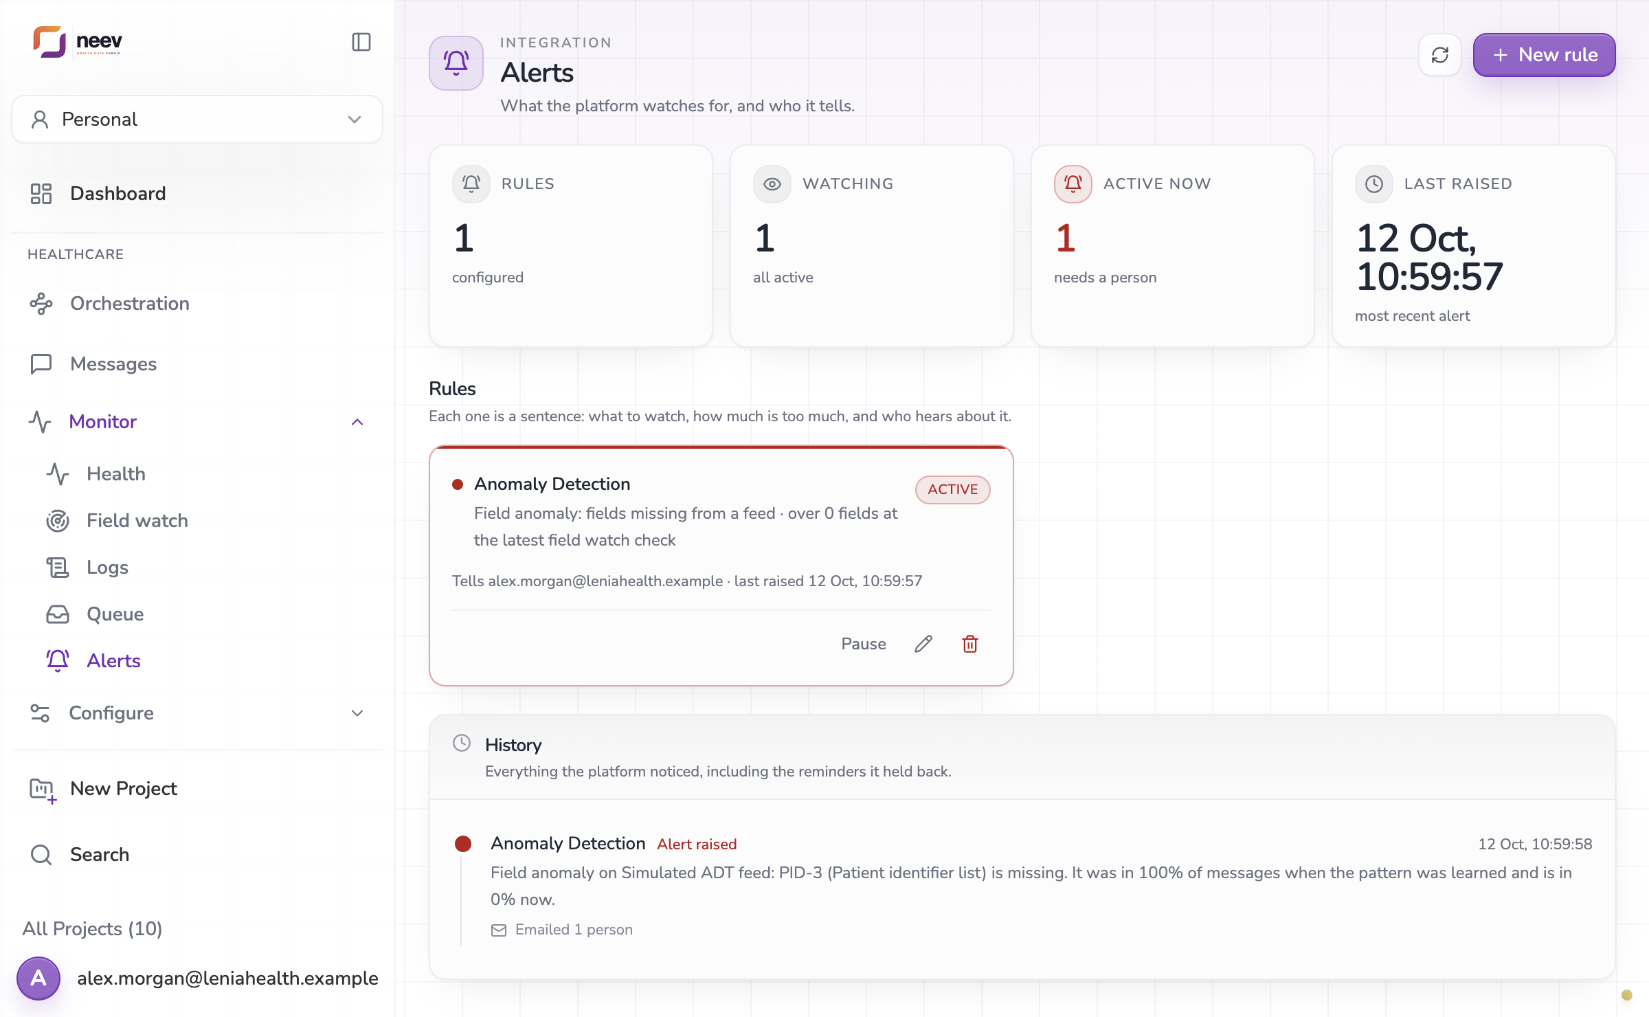This screenshot has height=1017, width=1649.
Task: Select Alerts in the sidebar
Action: [x=113, y=661]
